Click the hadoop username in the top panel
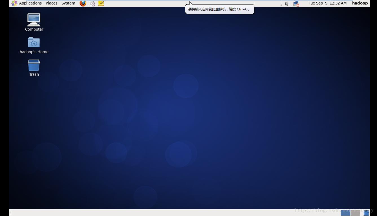Image resolution: width=377 pixels, height=216 pixels. (360, 3)
